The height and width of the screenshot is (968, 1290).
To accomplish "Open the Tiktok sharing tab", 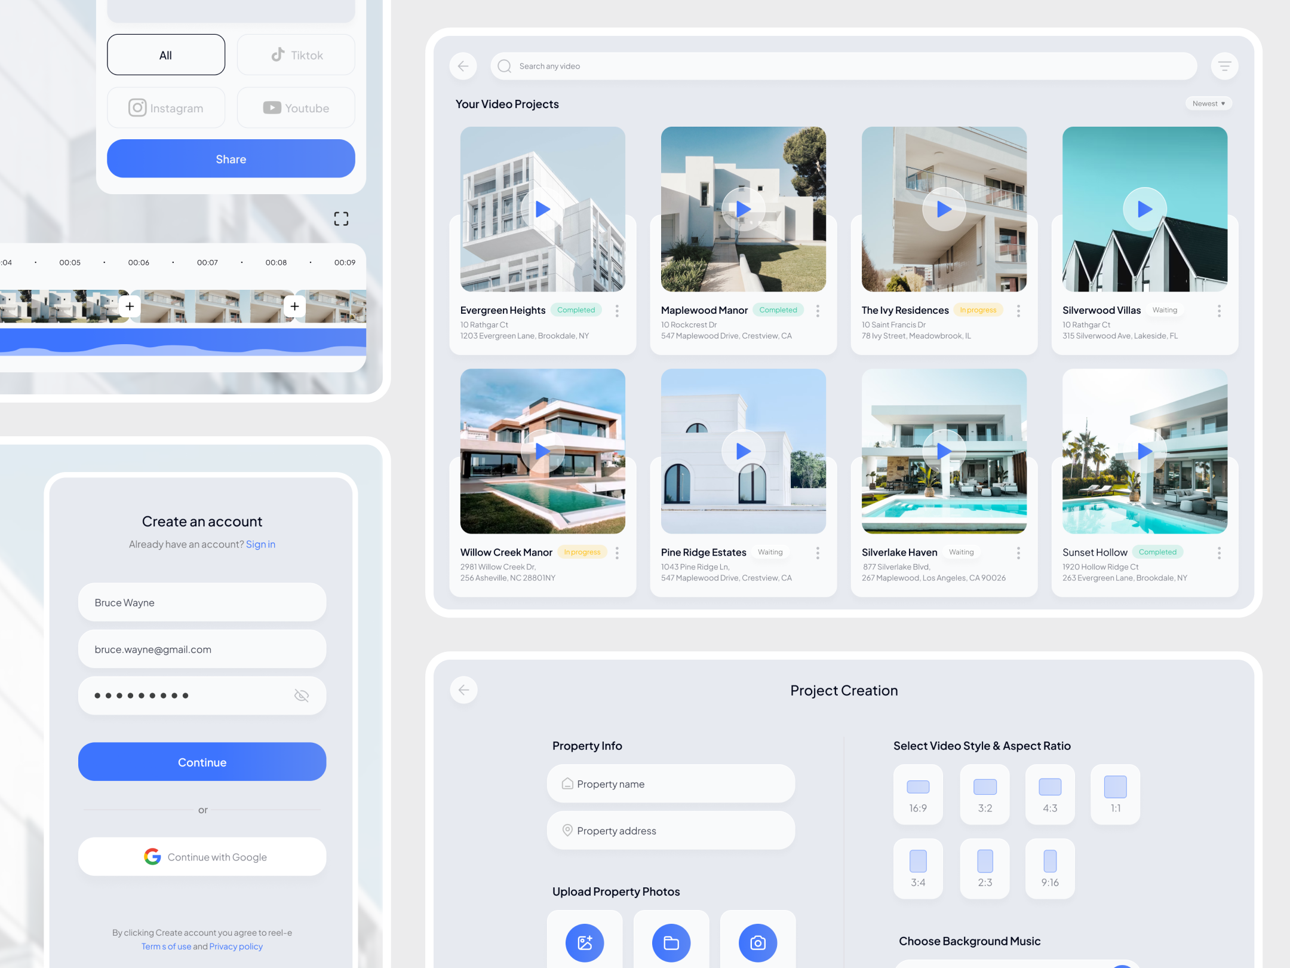I will pos(295,54).
